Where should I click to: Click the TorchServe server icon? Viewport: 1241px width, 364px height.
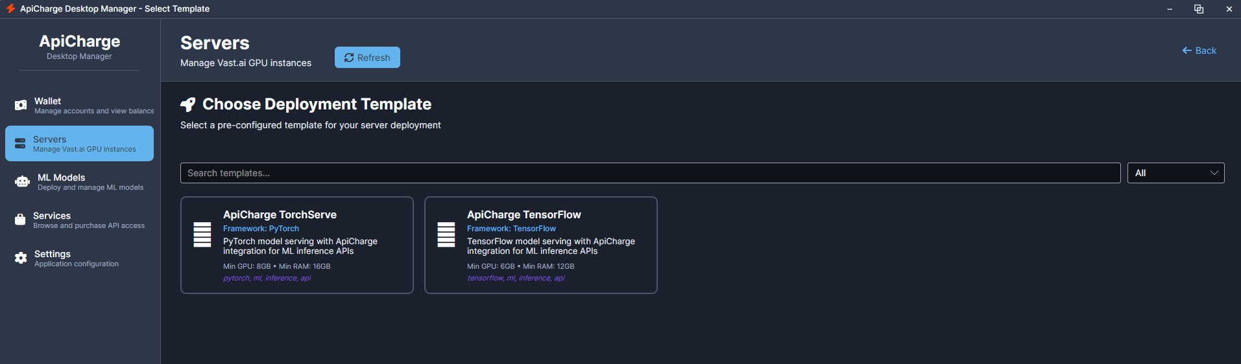point(202,234)
